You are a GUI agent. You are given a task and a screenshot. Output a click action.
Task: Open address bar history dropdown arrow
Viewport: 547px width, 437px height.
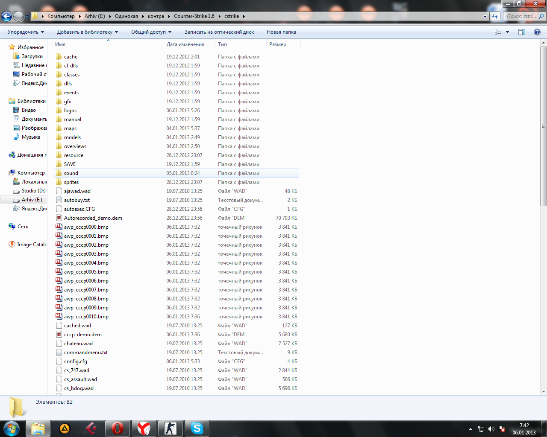point(485,16)
